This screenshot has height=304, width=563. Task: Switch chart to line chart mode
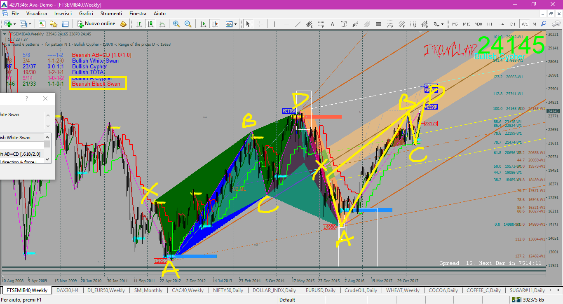[162, 24]
